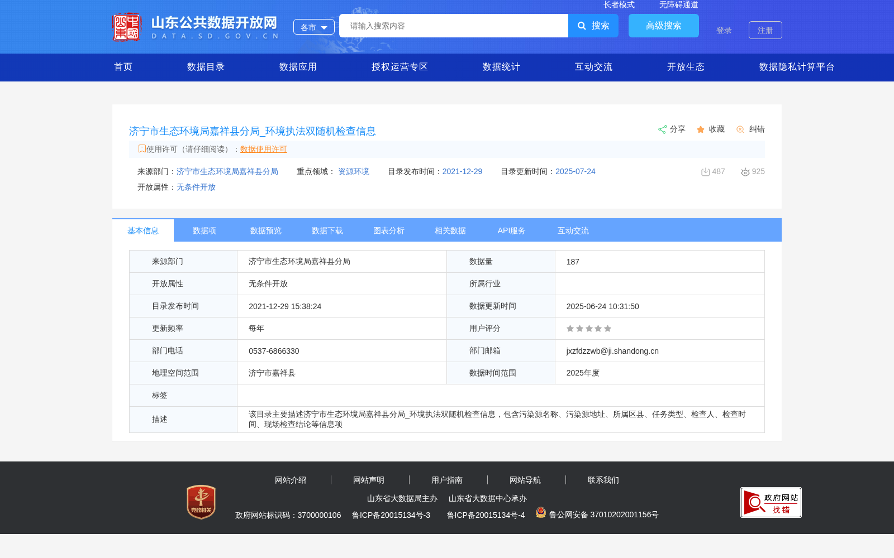Switch to the 相关数据 tab

pyautogui.click(x=450, y=230)
